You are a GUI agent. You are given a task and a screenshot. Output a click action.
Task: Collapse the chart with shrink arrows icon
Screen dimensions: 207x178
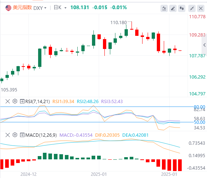[x=192, y=8]
